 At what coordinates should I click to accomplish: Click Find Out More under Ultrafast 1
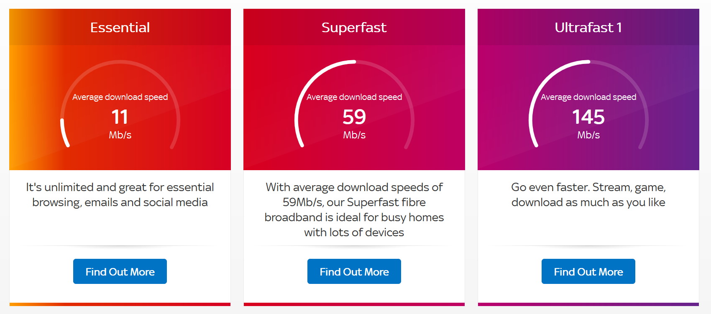point(588,271)
